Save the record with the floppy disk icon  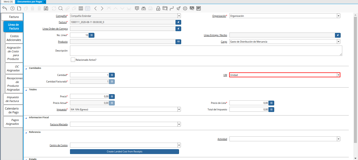click(46, 8)
